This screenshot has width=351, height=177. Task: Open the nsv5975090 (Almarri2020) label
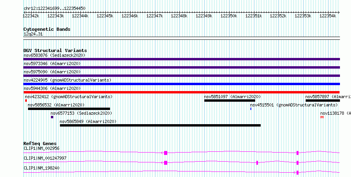tap(52, 72)
